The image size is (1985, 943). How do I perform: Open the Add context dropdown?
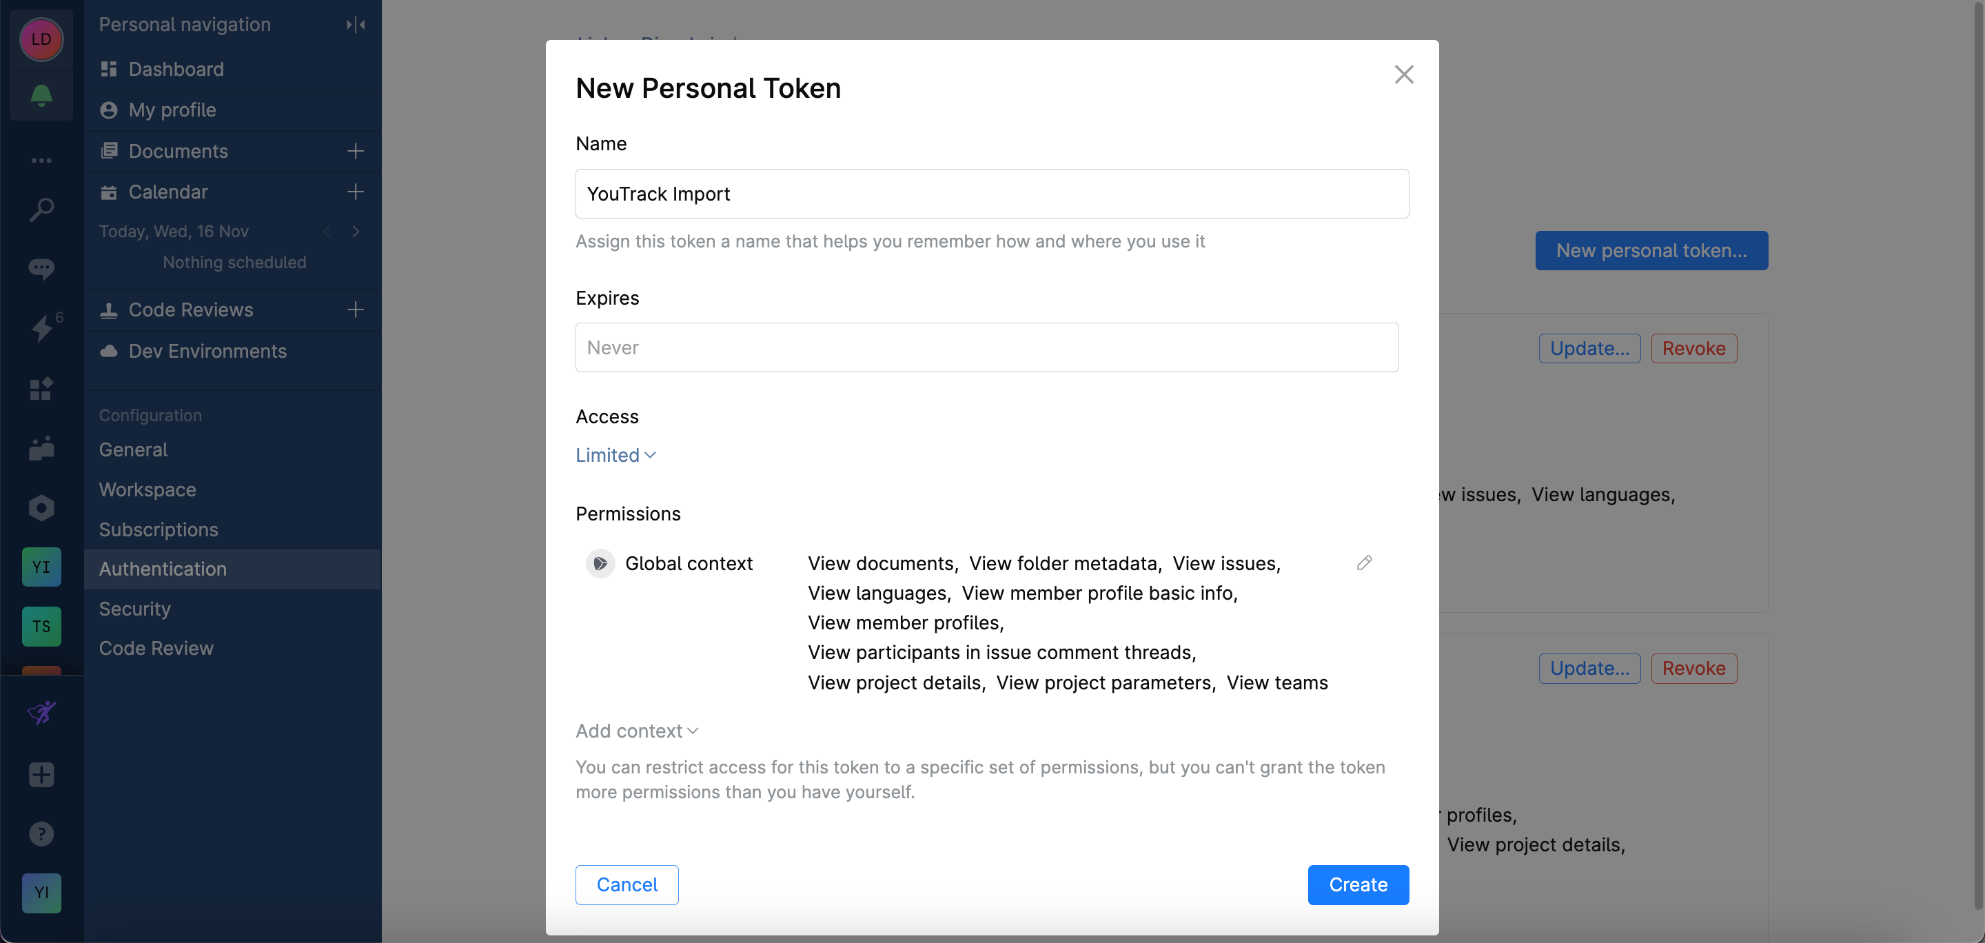636,731
